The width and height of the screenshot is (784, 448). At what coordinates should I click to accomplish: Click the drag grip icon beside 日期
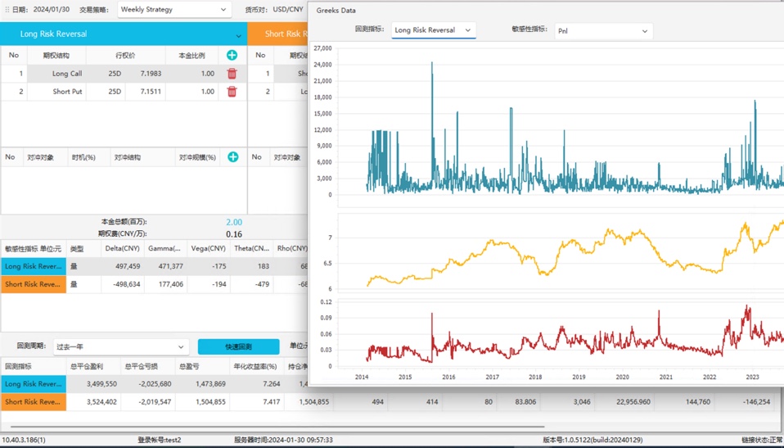coord(6,10)
